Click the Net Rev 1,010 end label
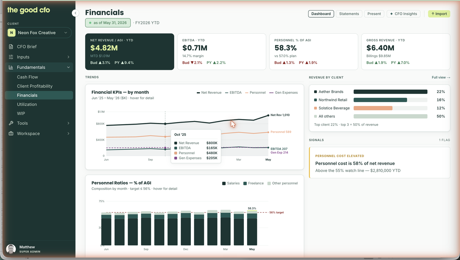 pos(280,115)
